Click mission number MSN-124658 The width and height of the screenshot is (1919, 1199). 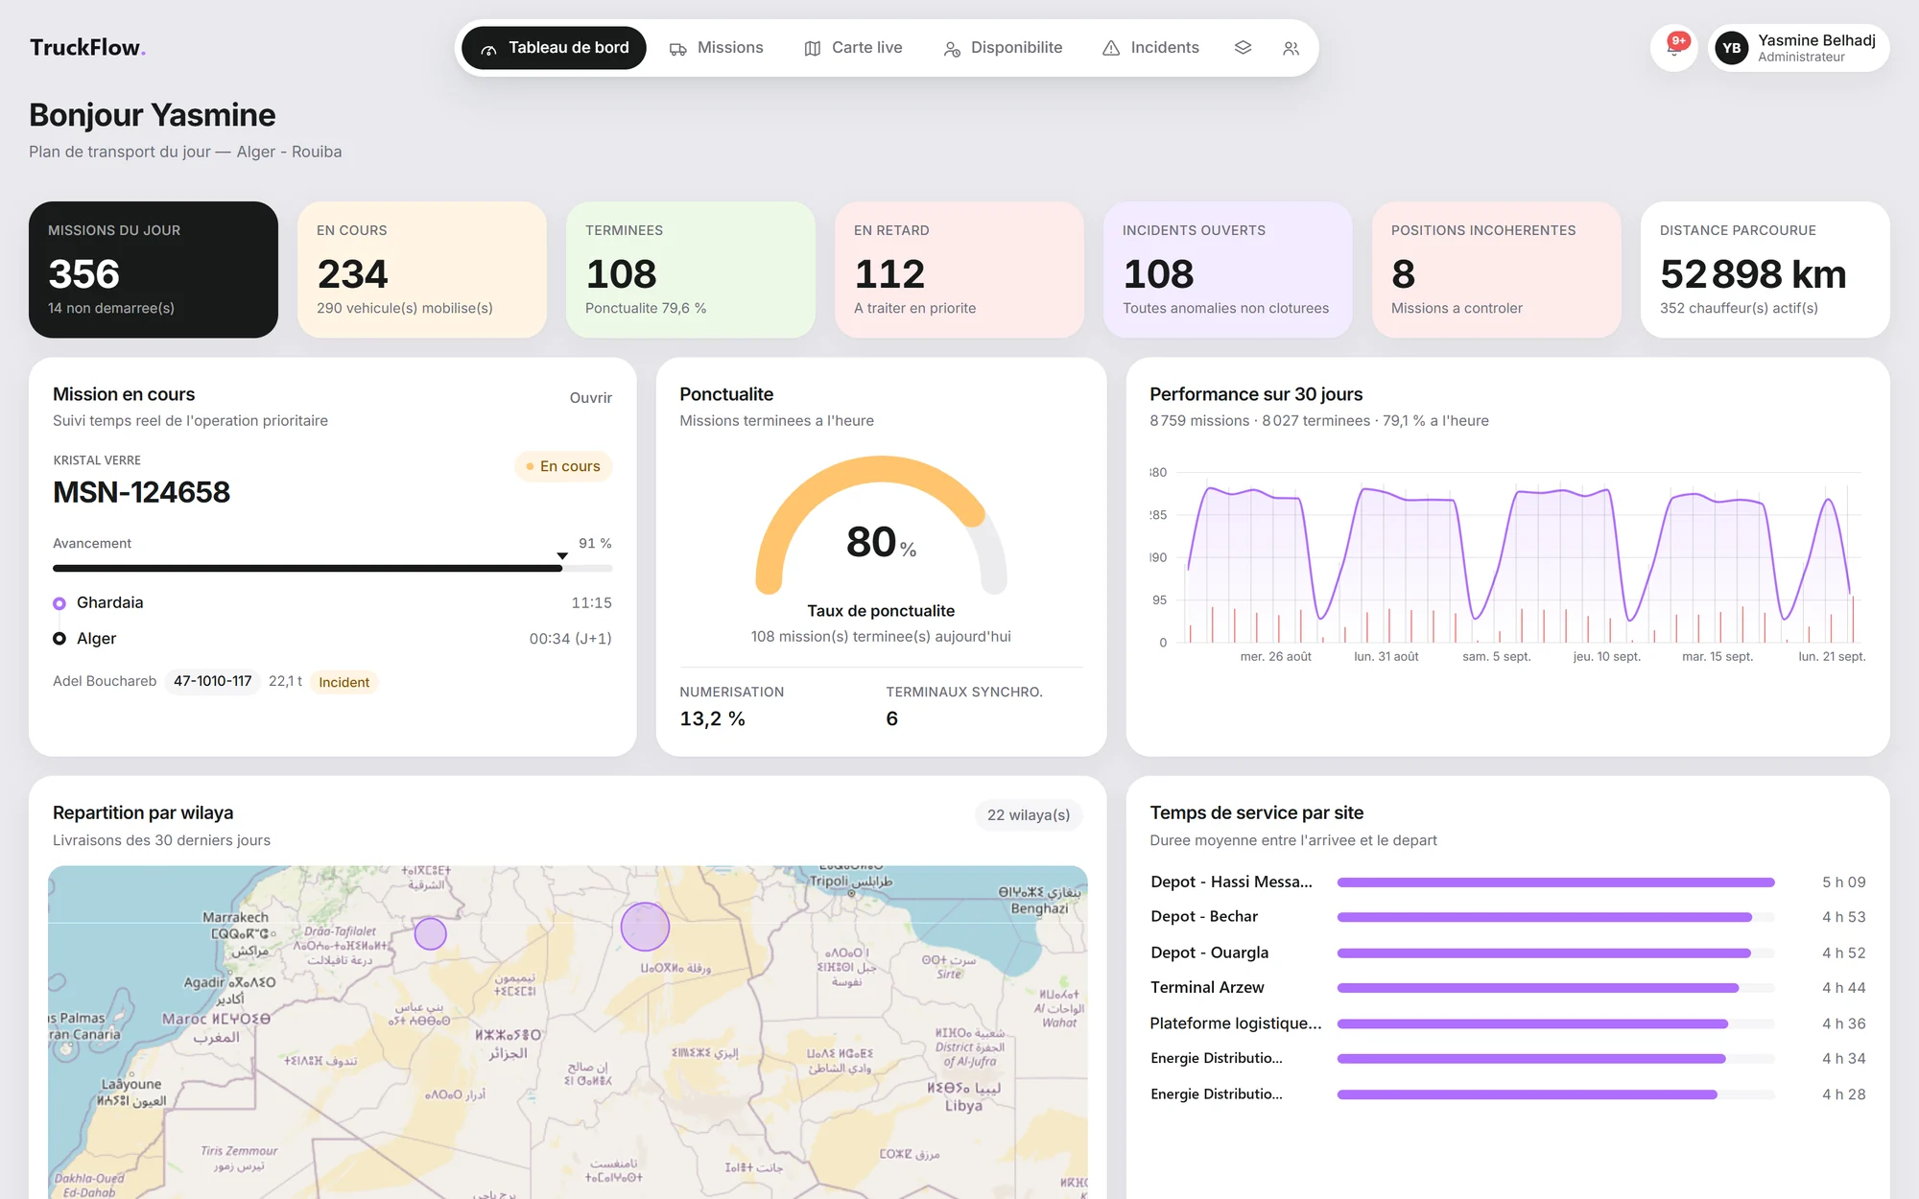141,492
